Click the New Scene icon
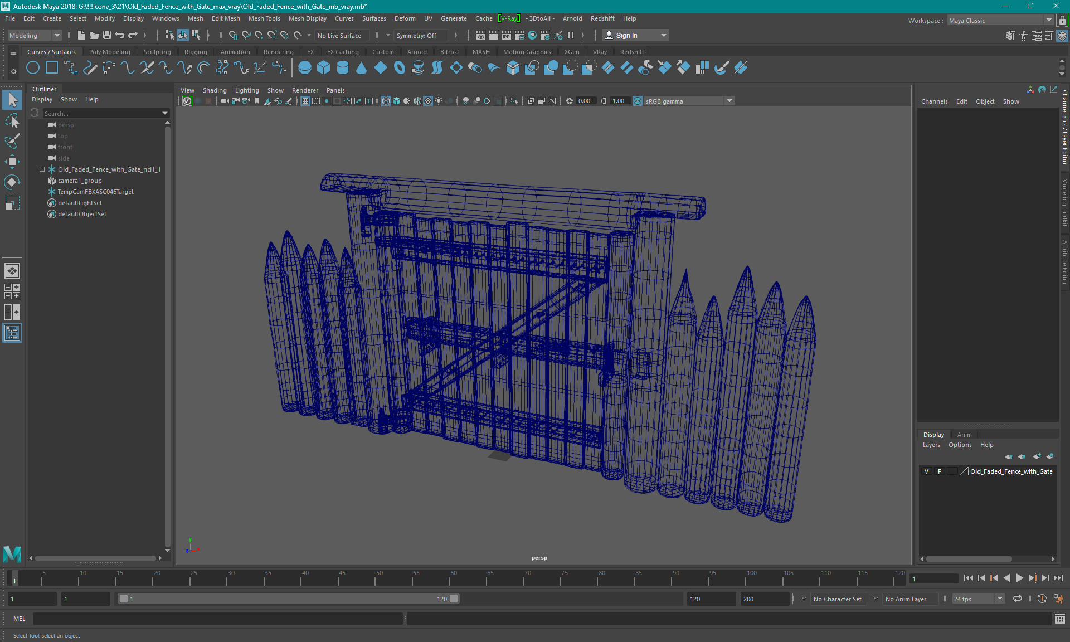 point(81,35)
